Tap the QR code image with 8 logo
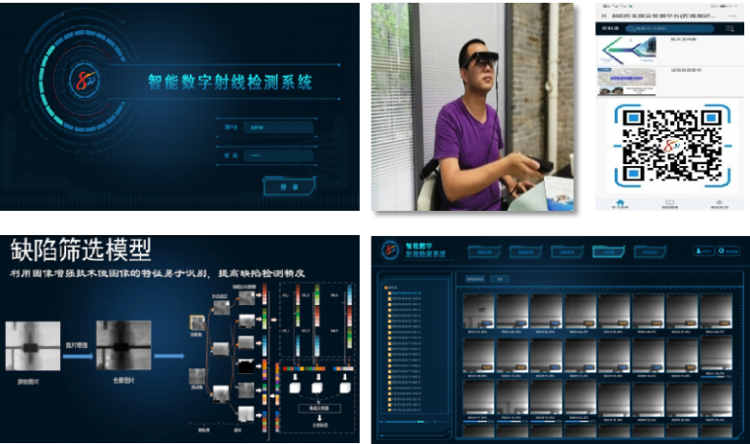Image resolution: width=750 pixels, height=444 pixels. point(672,146)
